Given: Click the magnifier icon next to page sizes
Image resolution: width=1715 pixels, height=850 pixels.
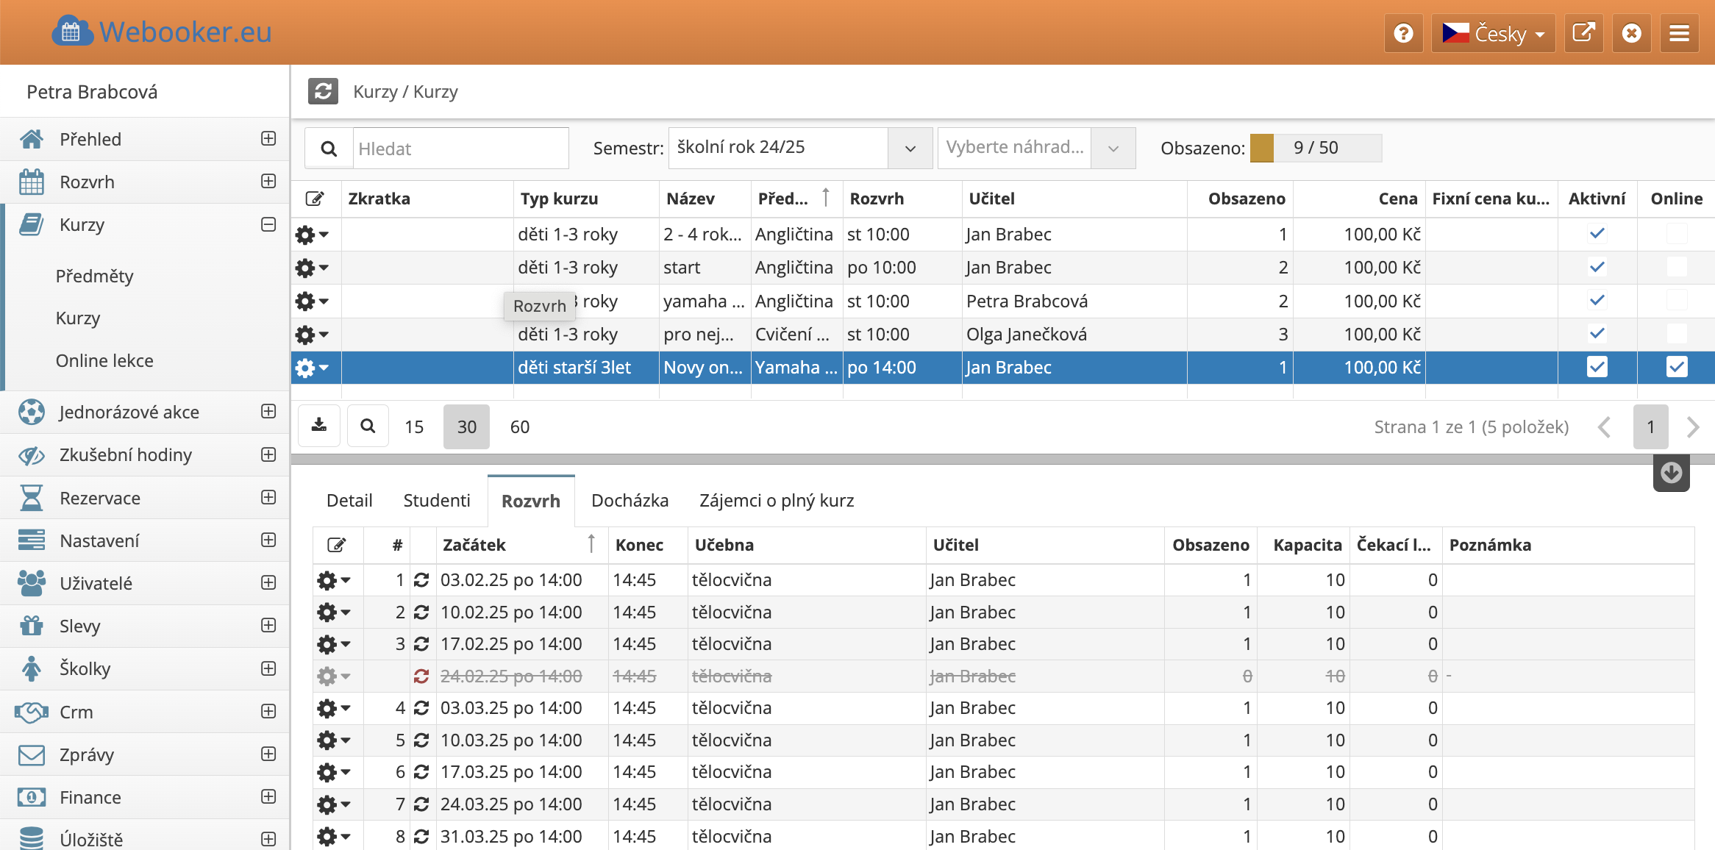Looking at the screenshot, I should coord(368,426).
